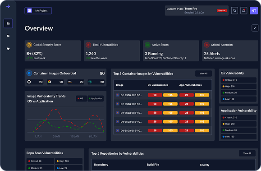The image size is (261, 171).
Task: Open the search icon in header
Action: pos(234,11)
